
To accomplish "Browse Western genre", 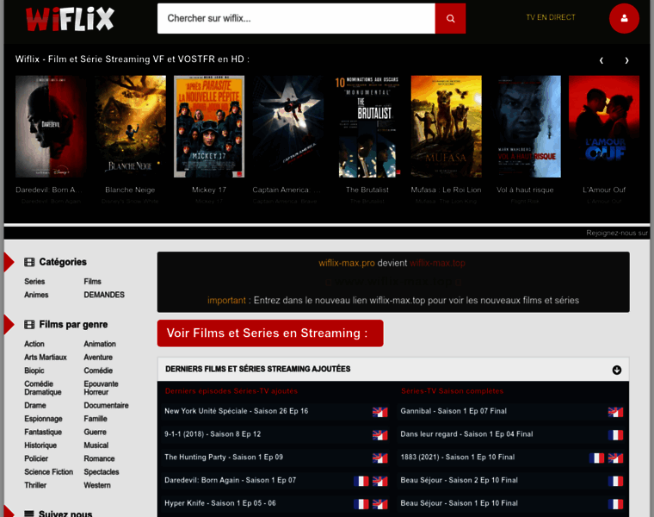I will (97, 485).
